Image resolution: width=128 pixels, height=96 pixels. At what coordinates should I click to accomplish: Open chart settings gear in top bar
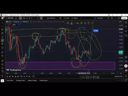(x=112, y=18)
